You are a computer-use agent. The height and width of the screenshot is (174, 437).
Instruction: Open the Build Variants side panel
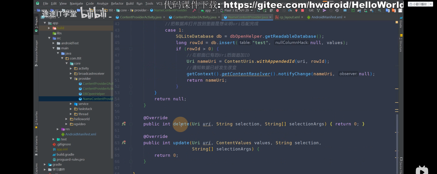pyautogui.click(x=36, y=146)
